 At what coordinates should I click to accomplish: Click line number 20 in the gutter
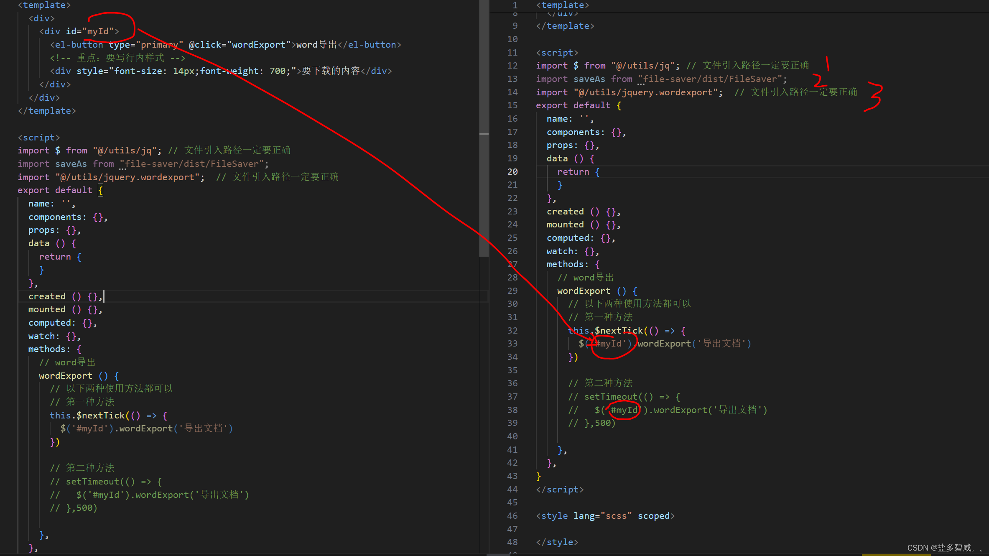pyautogui.click(x=512, y=171)
